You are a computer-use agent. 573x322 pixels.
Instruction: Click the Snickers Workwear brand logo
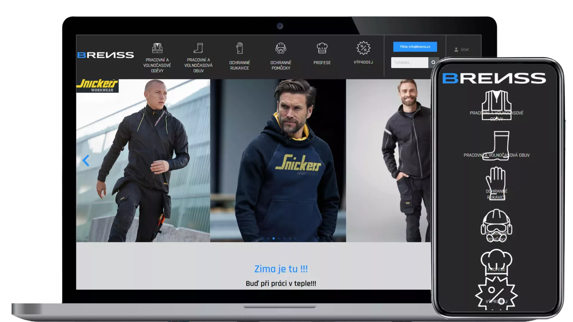coord(97,86)
